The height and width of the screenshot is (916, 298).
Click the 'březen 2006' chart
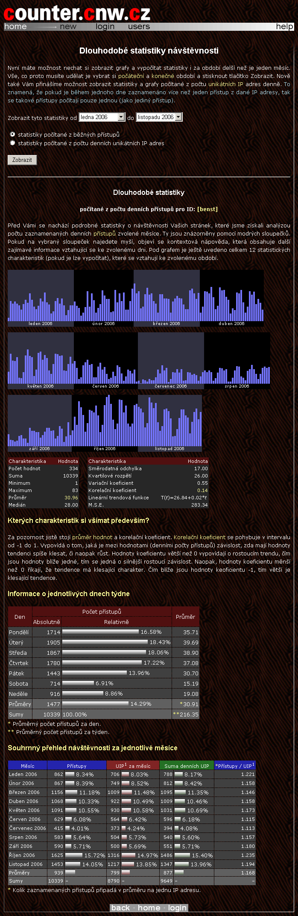coord(167,298)
